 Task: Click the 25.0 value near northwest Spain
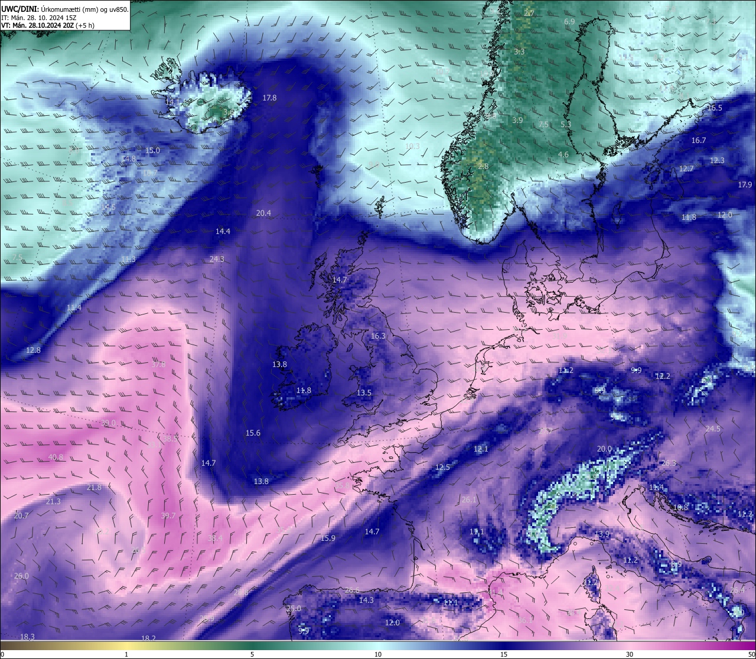[294, 608]
